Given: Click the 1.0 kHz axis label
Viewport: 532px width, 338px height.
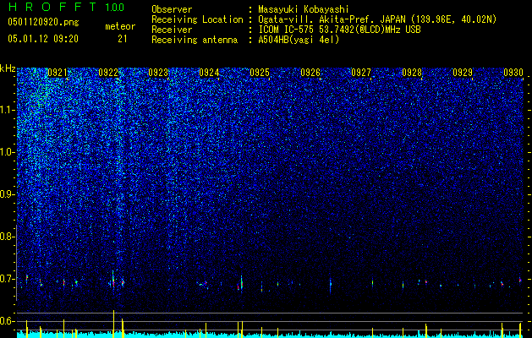Looking at the screenshot, I should 8,152.
